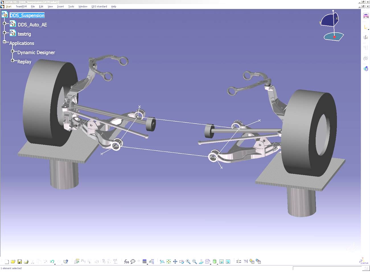Click the Swap visible space icon
The image size is (370, 272).
tap(228, 261)
